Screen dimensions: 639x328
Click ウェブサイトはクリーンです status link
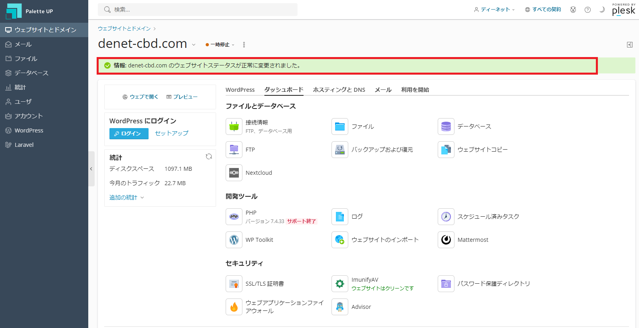click(383, 288)
